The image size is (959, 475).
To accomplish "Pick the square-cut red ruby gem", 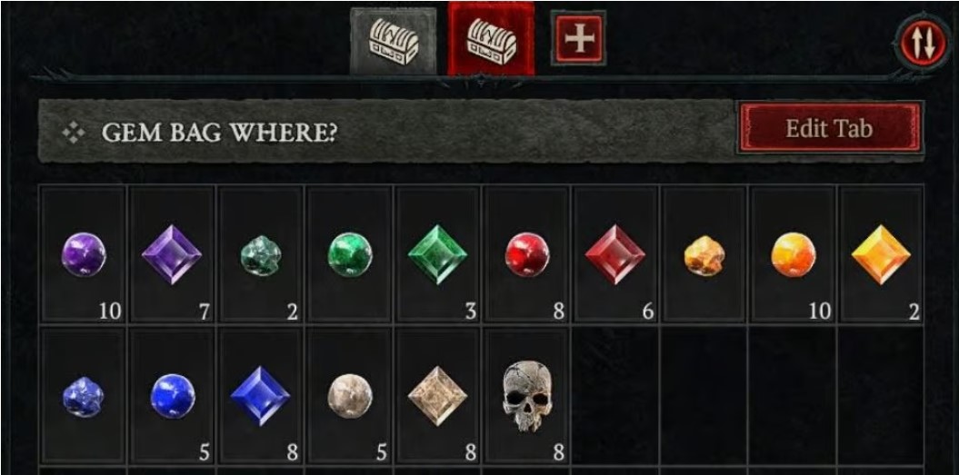I will click(615, 254).
